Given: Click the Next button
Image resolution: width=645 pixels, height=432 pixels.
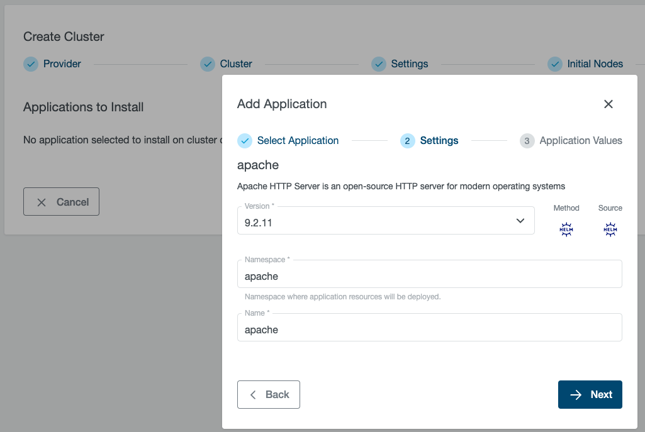Looking at the screenshot, I should click(590, 394).
